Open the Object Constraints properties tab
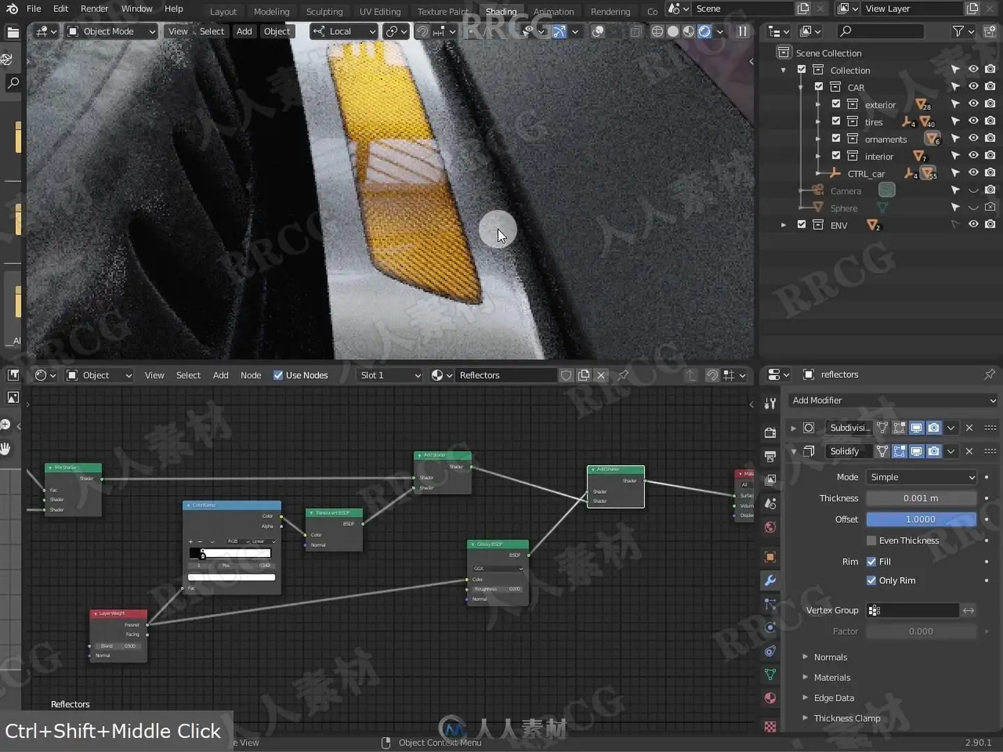The width and height of the screenshot is (1003, 752). pos(770,651)
